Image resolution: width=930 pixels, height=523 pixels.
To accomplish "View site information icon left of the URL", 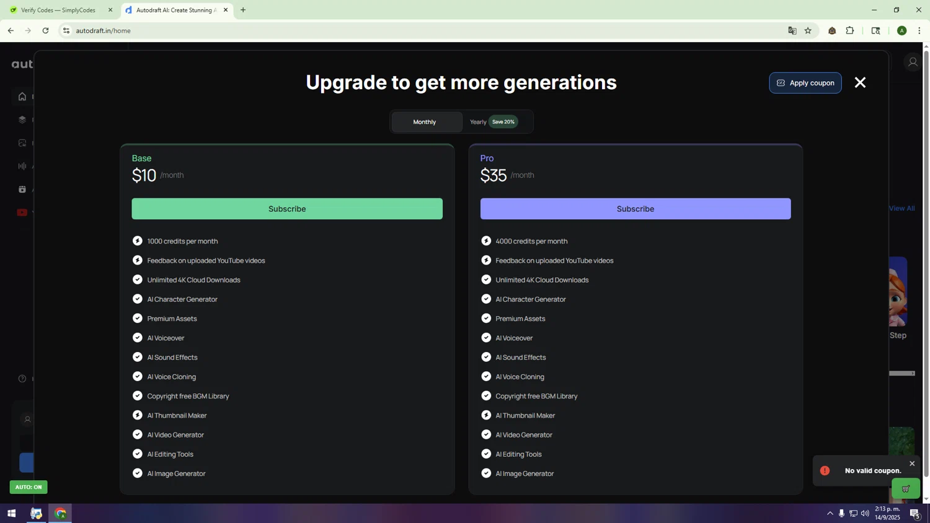I will [x=66, y=30].
